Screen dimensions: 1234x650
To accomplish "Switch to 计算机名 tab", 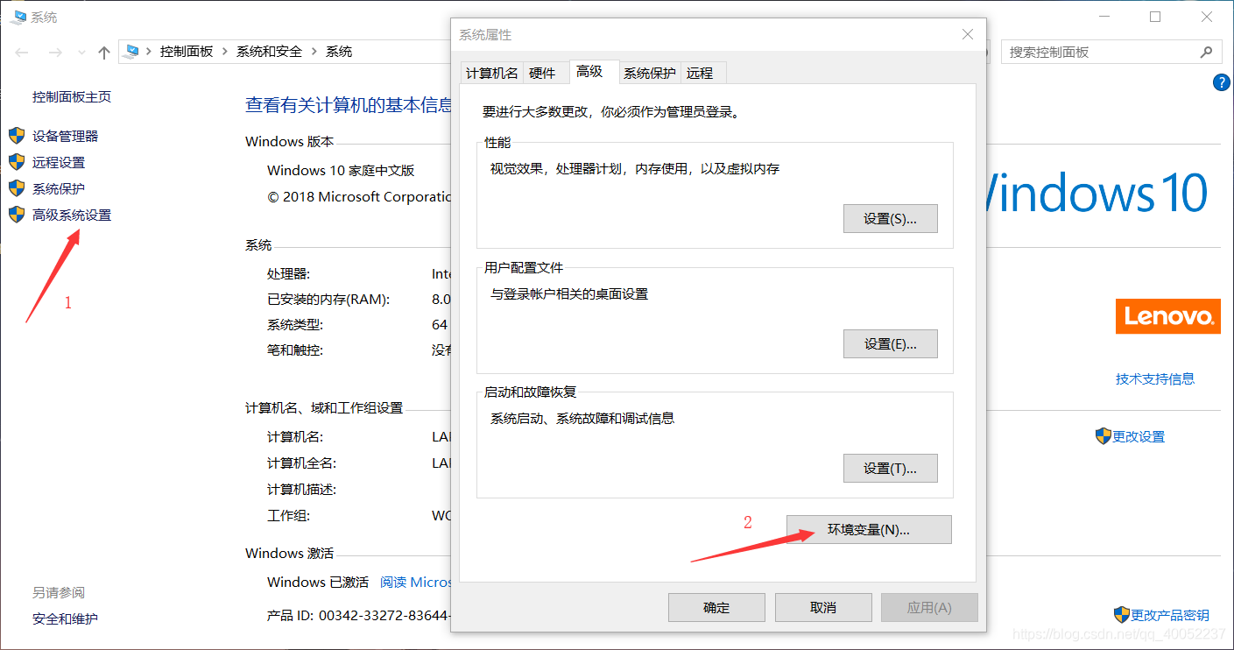I will [x=492, y=73].
